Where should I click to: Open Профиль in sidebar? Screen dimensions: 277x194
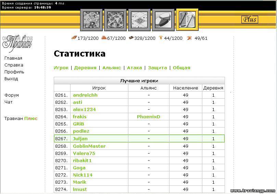(x=14, y=72)
